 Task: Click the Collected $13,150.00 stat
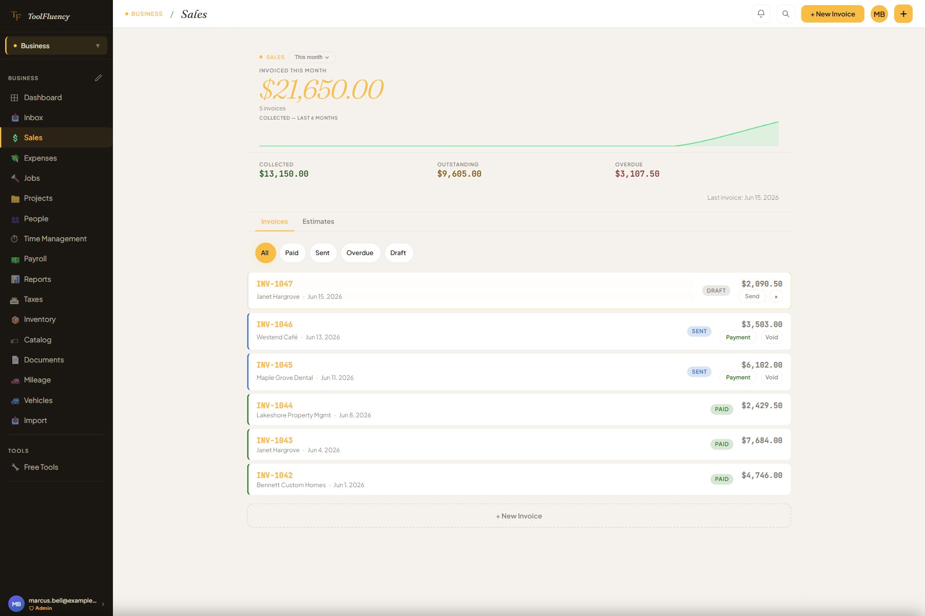point(283,170)
